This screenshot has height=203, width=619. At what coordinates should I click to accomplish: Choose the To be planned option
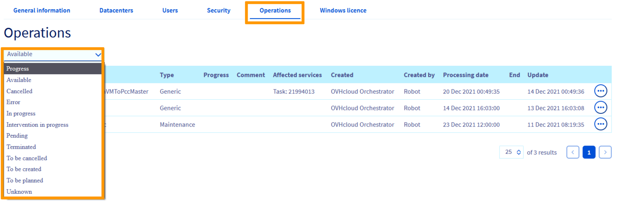(x=25, y=180)
